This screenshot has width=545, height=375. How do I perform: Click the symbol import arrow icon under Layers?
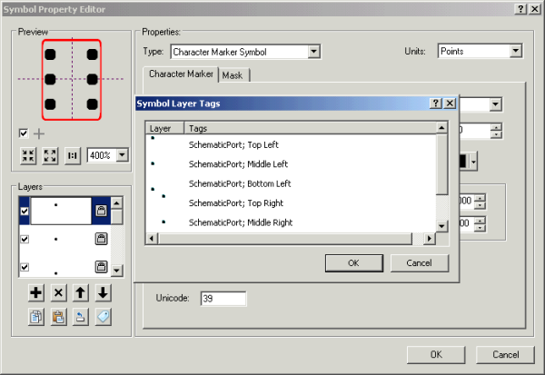pos(81,317)
